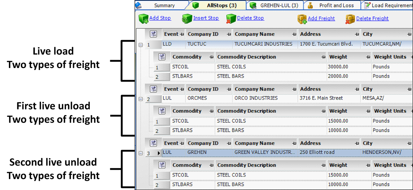Pin the Company Name column in first header
Image resolution: width=413 pixels, height=190 pixels.
[x=294, y=34]
